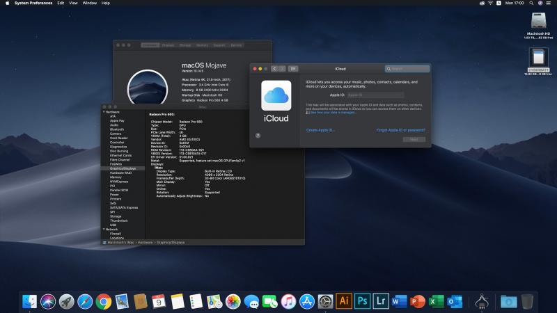Viewport: 557px width, 313px height.
Task: Collapse the Hardware section triangle
Action: 104,112
